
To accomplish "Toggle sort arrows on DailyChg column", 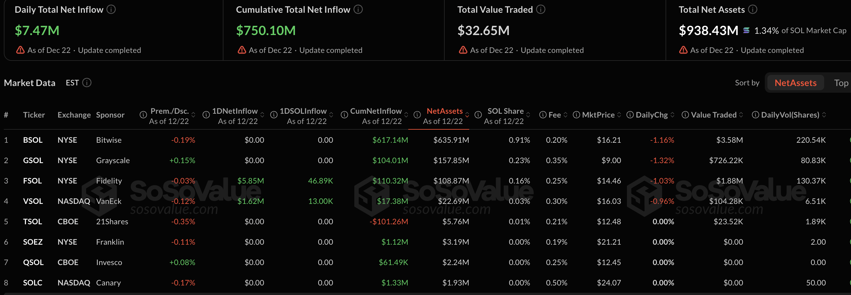I will pos(672,115).
